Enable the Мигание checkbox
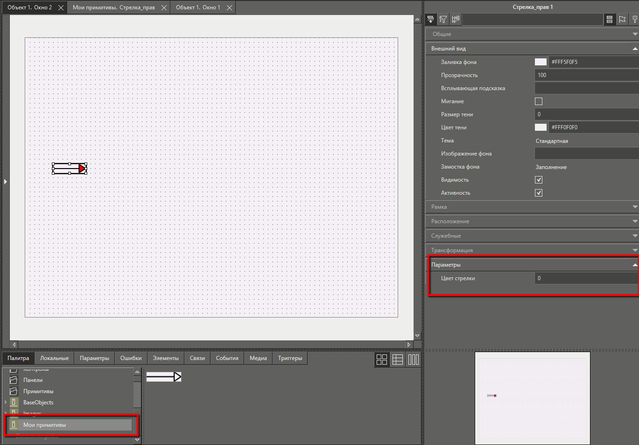 [x=539, y=101]
